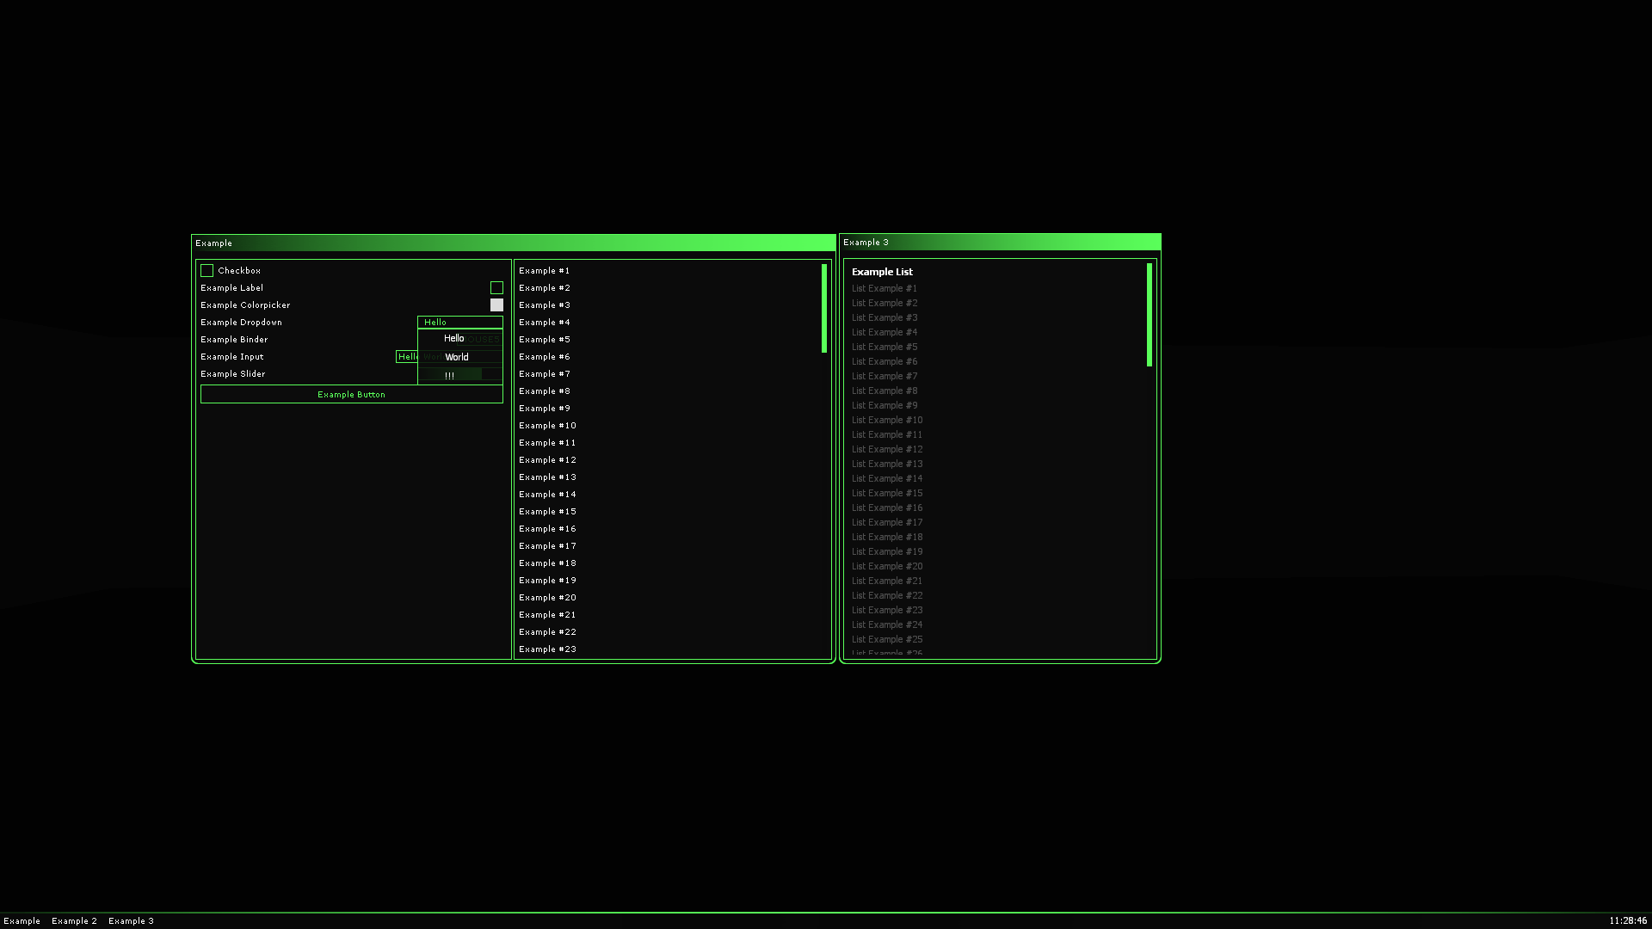Click the Example 3 window's scrollbar thumb

1150,315
